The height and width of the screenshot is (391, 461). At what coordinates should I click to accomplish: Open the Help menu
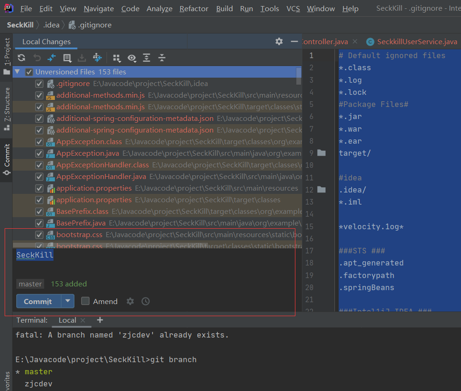[350, 9]
